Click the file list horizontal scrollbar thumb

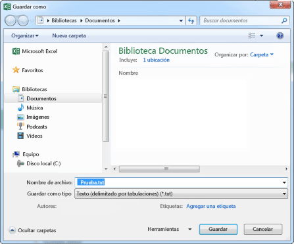[159, 169]
